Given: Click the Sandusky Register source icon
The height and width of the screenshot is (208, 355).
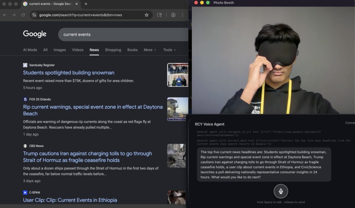Looking at the screenshot, I should pyautogui.click(x=25, y=65).
